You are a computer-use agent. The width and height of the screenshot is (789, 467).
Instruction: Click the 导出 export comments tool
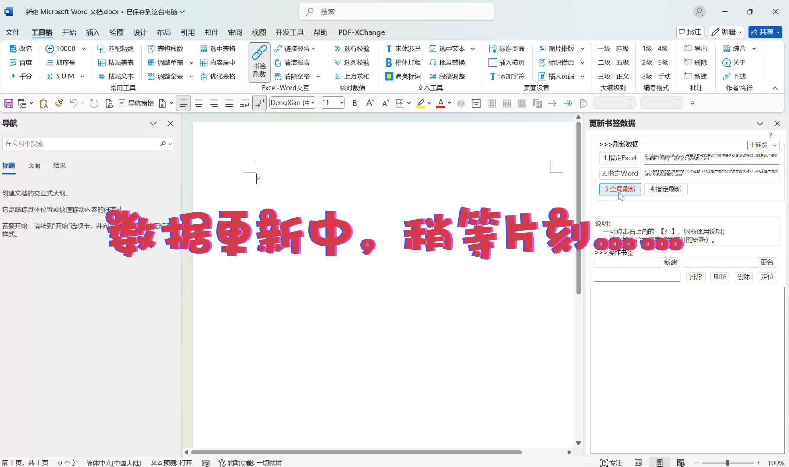click(696, 48)
